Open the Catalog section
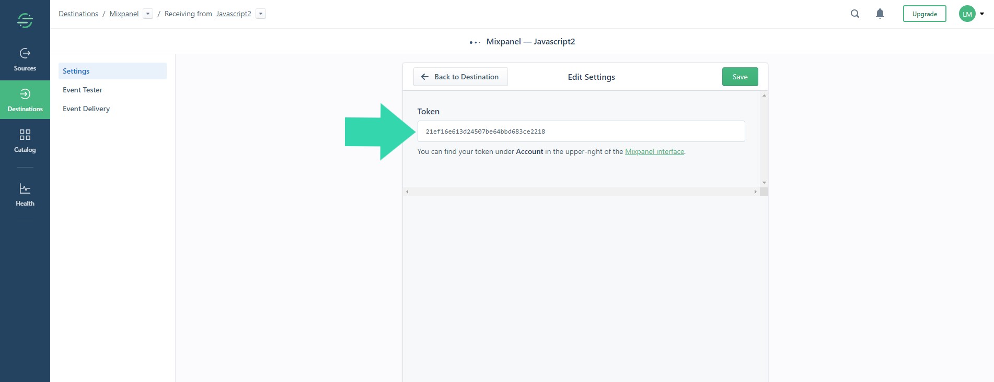Viewport: 994px width, 382px height. click(25, 141)
